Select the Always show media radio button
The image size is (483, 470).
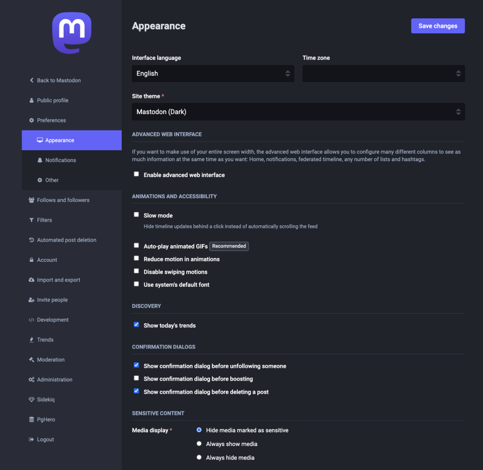pyautogui.click(x=199, y=443)
